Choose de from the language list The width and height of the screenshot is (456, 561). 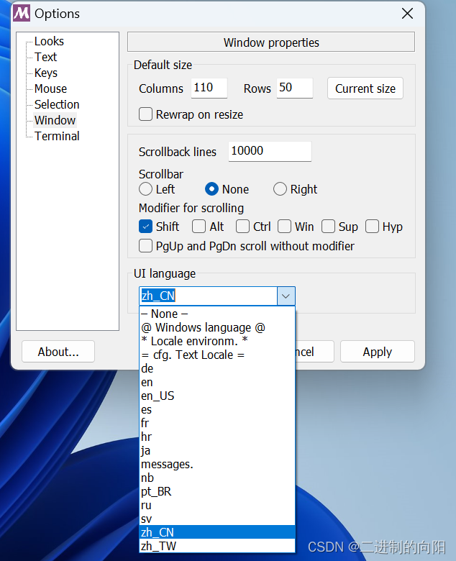pyautogui.click(x=217, y=368)
